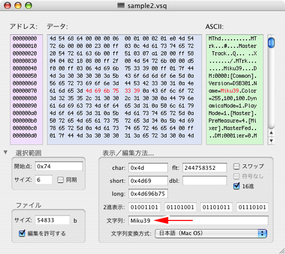Click the window resize grip corner

tap(282, 251)
